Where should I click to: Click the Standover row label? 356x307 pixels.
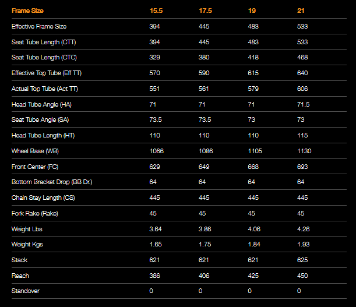[x=25, y=291]
